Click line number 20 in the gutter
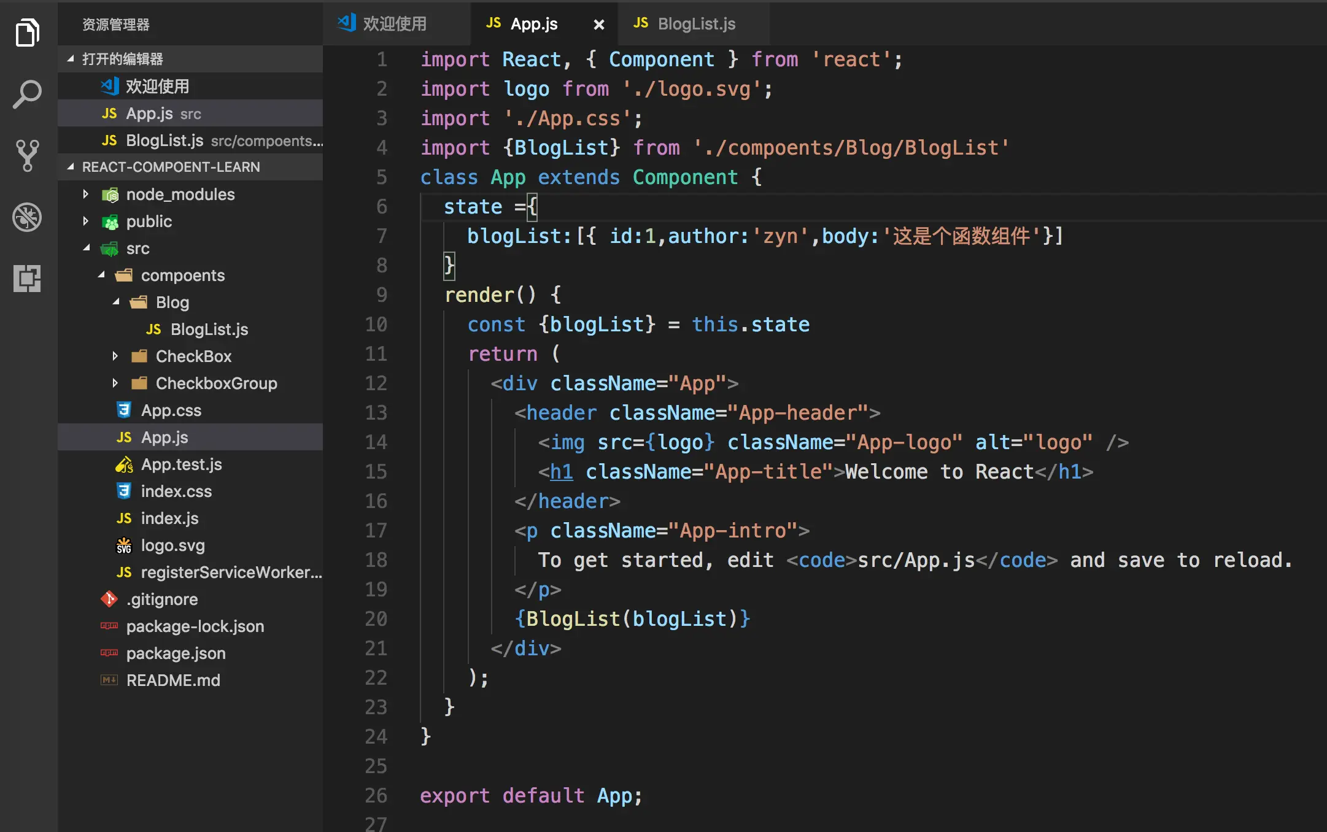 tap(376, 618)
